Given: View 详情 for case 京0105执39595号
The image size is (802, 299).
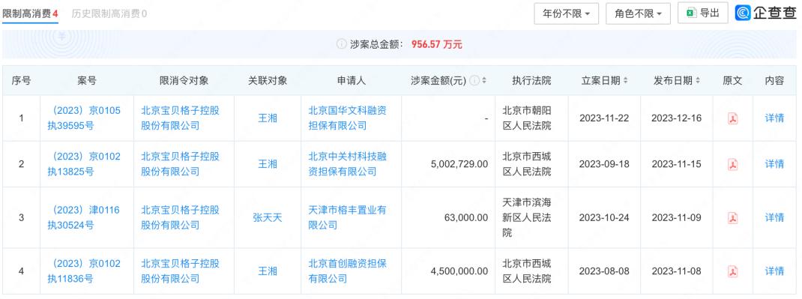Looking at the screenshot, I should [774, 118].
